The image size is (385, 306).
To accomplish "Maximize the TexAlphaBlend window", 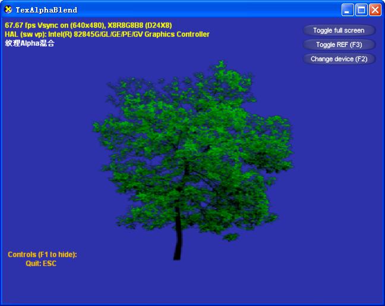I will click(361, 10).
